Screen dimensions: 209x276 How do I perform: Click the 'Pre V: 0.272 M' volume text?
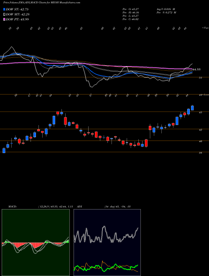click(166, 13)
